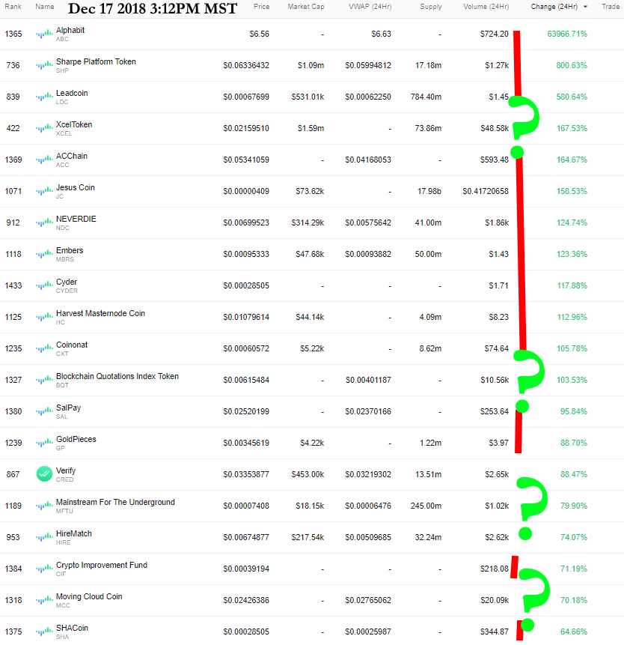Open the Crypto Improvement Fund page
Image resolution: width=624 pixels, height=645 pixels.
coord(102,565)
